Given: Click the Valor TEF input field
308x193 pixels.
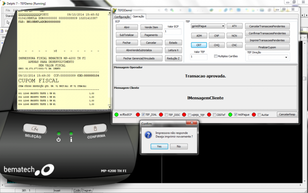Looking at the screenshot, I should (199, 57).
